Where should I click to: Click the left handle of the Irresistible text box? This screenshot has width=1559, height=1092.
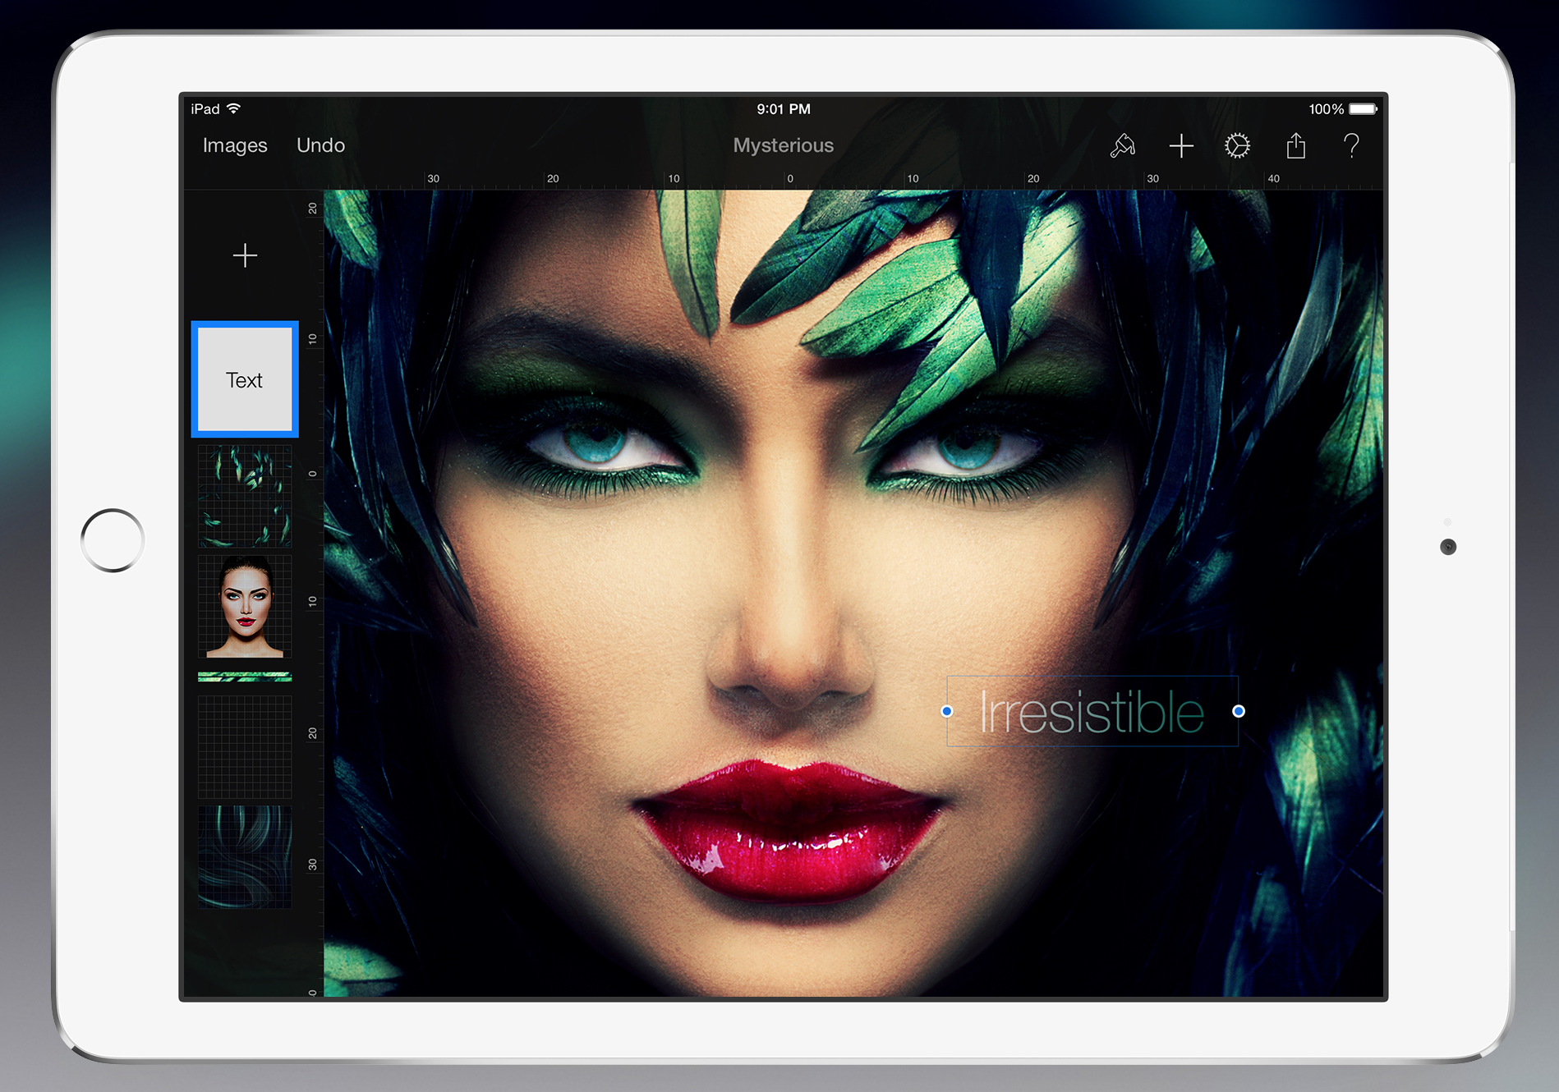947,711
